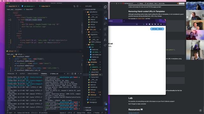Open admin.py in Explorer
The height and width of the screenshot is (114, 204).
coord(93,82)
